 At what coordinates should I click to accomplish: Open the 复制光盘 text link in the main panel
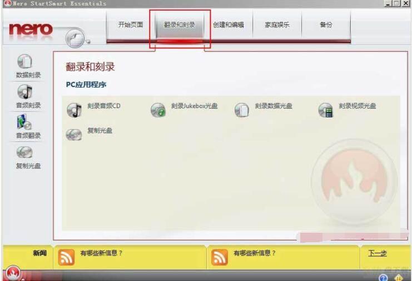100,130
